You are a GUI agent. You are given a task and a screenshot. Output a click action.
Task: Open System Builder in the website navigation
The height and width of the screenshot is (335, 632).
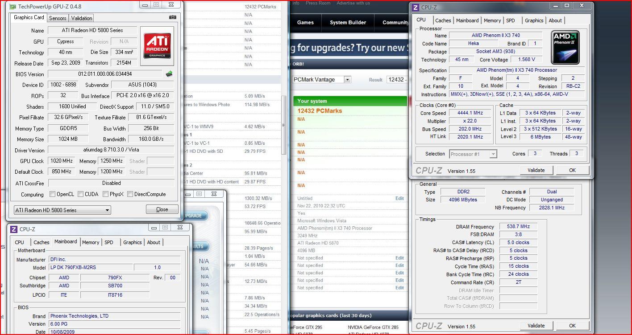click(348, 22)
